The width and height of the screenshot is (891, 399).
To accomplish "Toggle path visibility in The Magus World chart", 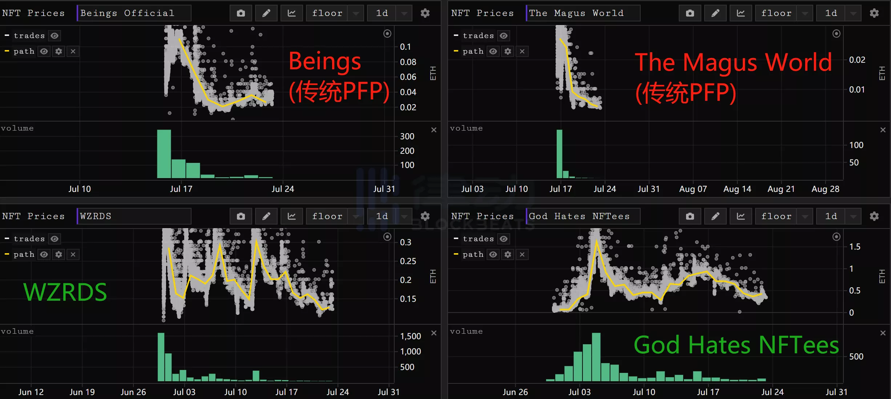I will click(x=493, y=52).
